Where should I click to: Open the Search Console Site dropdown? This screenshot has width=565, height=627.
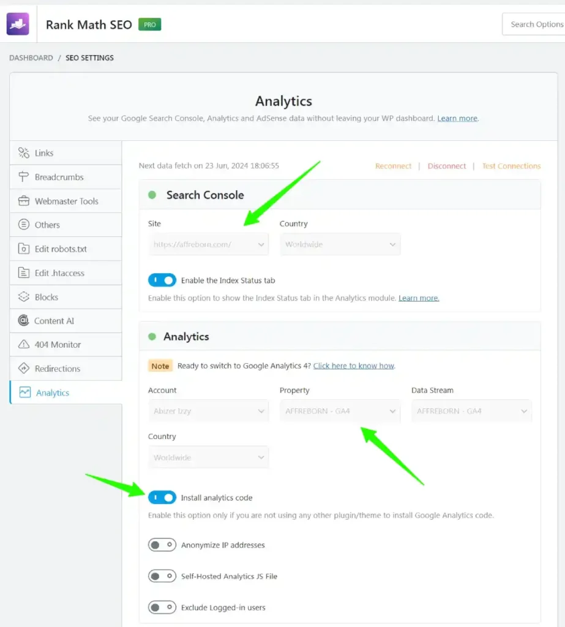pyautogui.click(x=208, y=244)
